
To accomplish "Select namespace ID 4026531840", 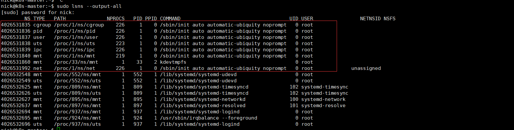I will coord(16,56).
